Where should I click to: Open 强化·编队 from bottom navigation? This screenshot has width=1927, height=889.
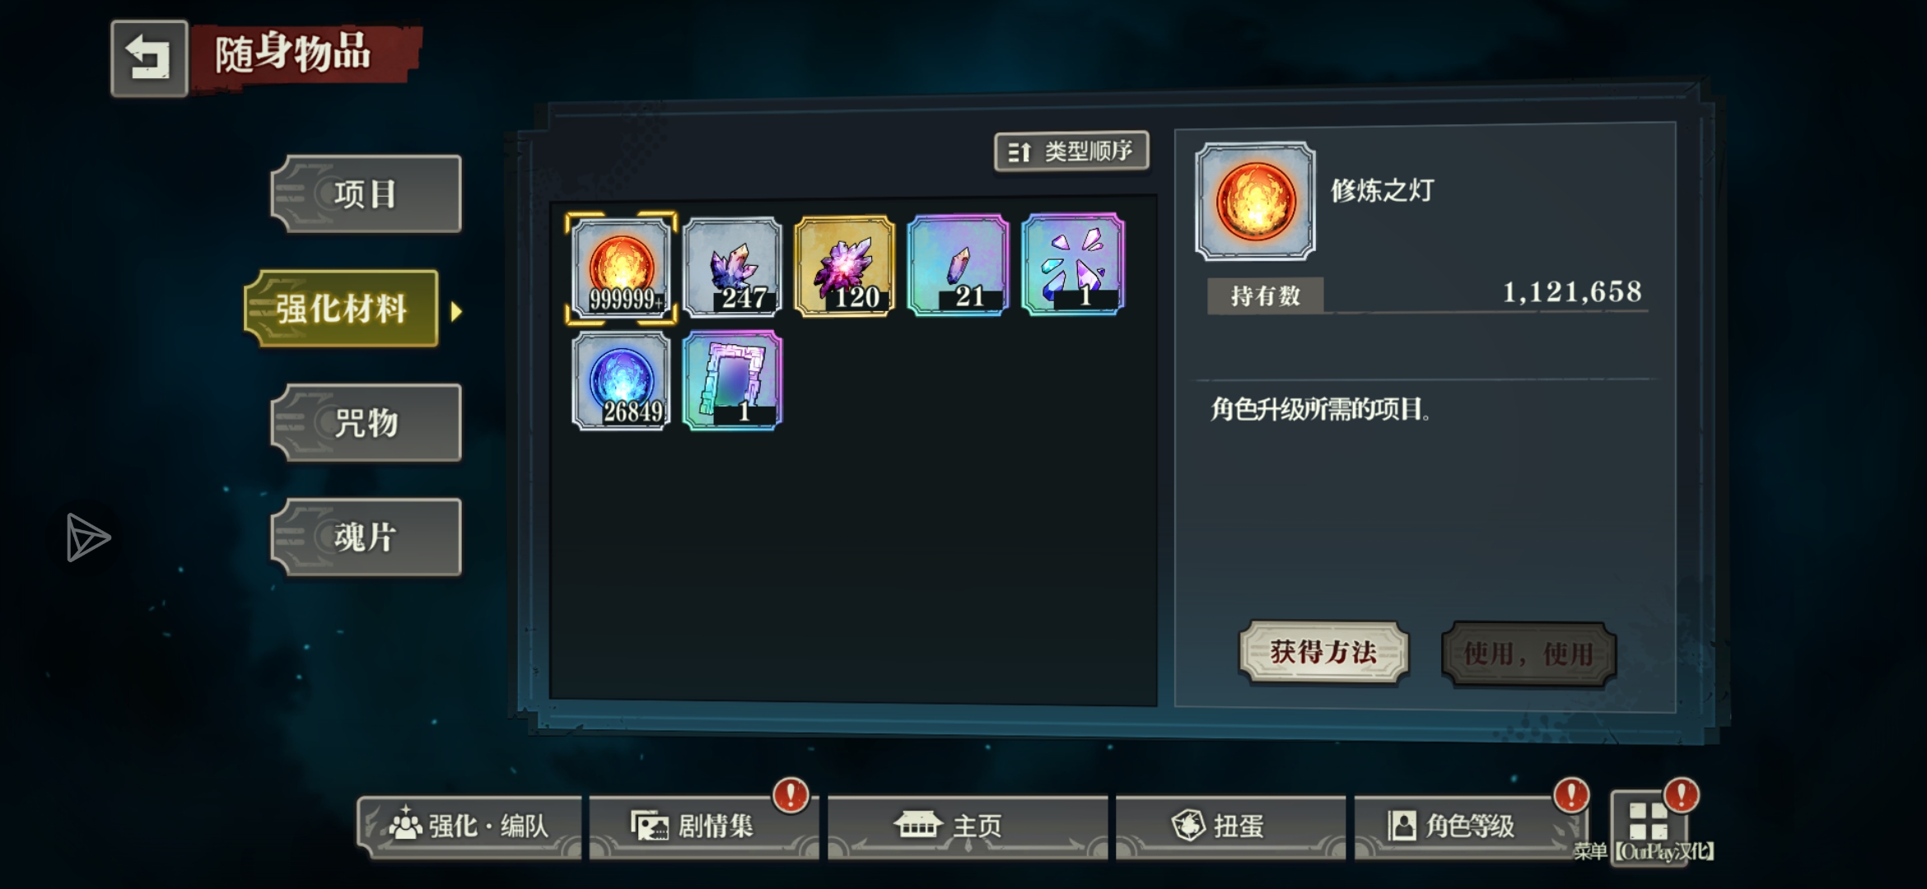pos(469,826)
